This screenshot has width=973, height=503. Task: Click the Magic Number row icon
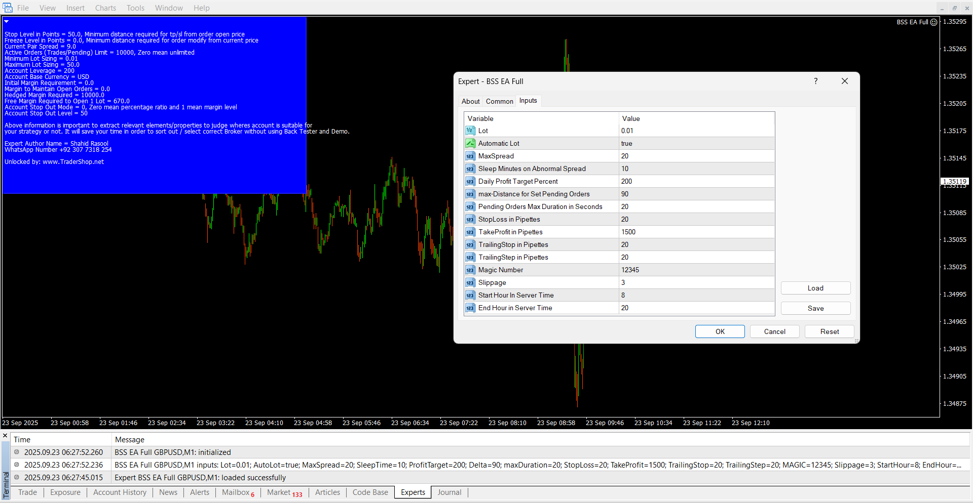coord(470,270)
